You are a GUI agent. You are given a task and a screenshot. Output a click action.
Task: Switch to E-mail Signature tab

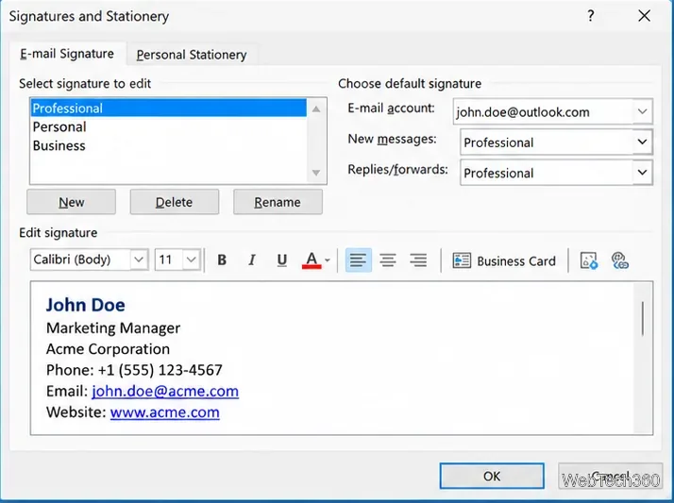67,54
